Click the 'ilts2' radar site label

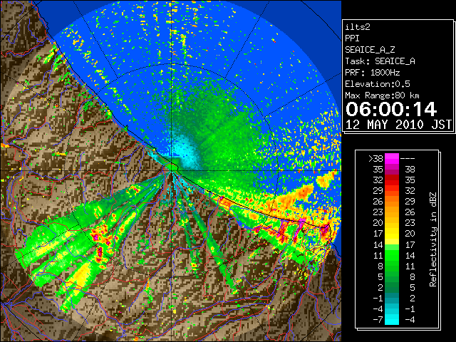[358, 27]
